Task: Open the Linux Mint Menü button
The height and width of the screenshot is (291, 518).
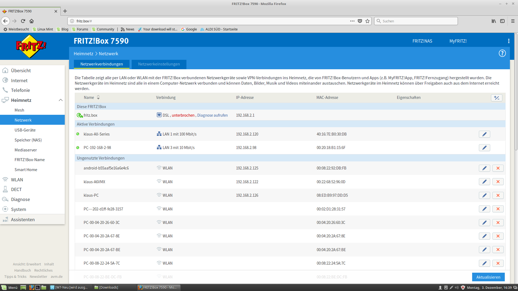Action: [x=10, y=287]
